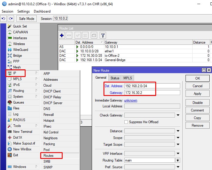This screenshot has height=170, width=212.
Task: Expand the Routing submenu in the sidebar
Action: point(23,91)
